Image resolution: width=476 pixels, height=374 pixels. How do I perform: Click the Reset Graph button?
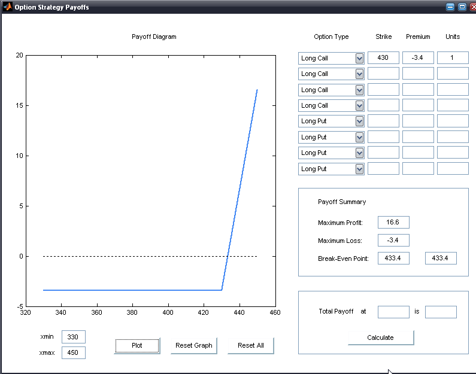pyautogui.click(x=193, y=345)
